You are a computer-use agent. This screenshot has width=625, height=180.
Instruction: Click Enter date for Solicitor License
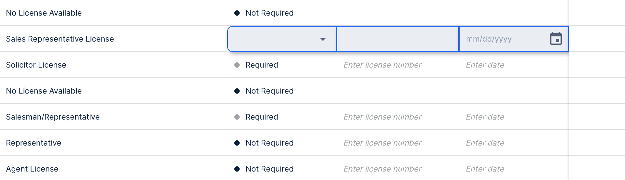pyautogui.click(x=485, y=65)
